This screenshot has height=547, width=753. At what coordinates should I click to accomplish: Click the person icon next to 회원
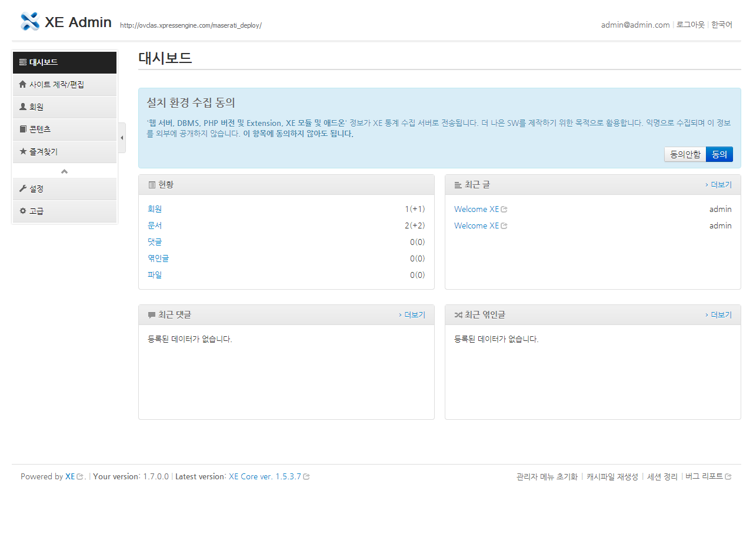22,107
